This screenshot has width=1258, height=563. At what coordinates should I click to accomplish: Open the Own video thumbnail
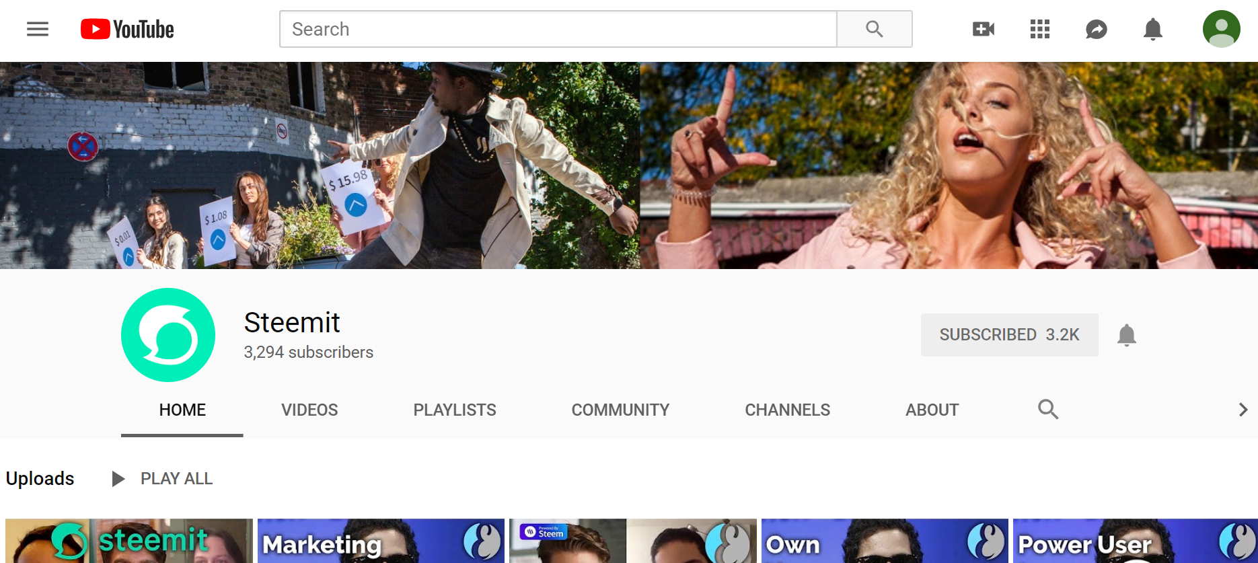[885, 541]
